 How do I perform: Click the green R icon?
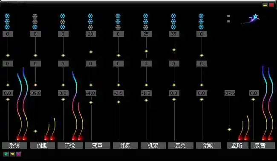[x=6, y=154]
